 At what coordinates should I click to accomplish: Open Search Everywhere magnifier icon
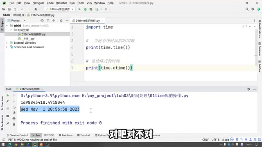(x=247, y=9)
